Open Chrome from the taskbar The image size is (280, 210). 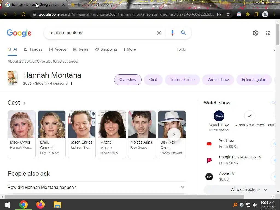[24, 205]
